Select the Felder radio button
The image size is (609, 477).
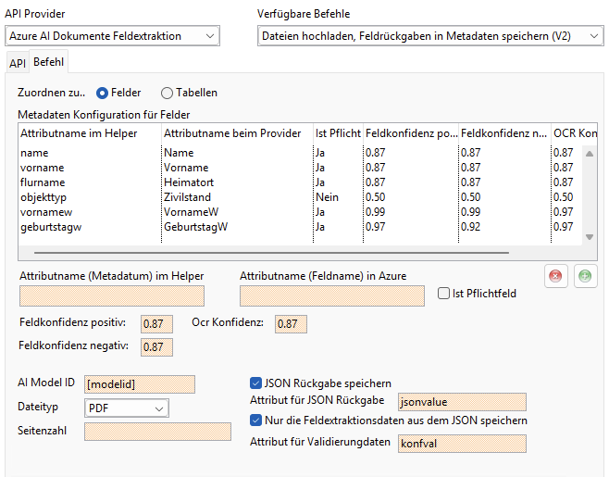pos(103,93)
